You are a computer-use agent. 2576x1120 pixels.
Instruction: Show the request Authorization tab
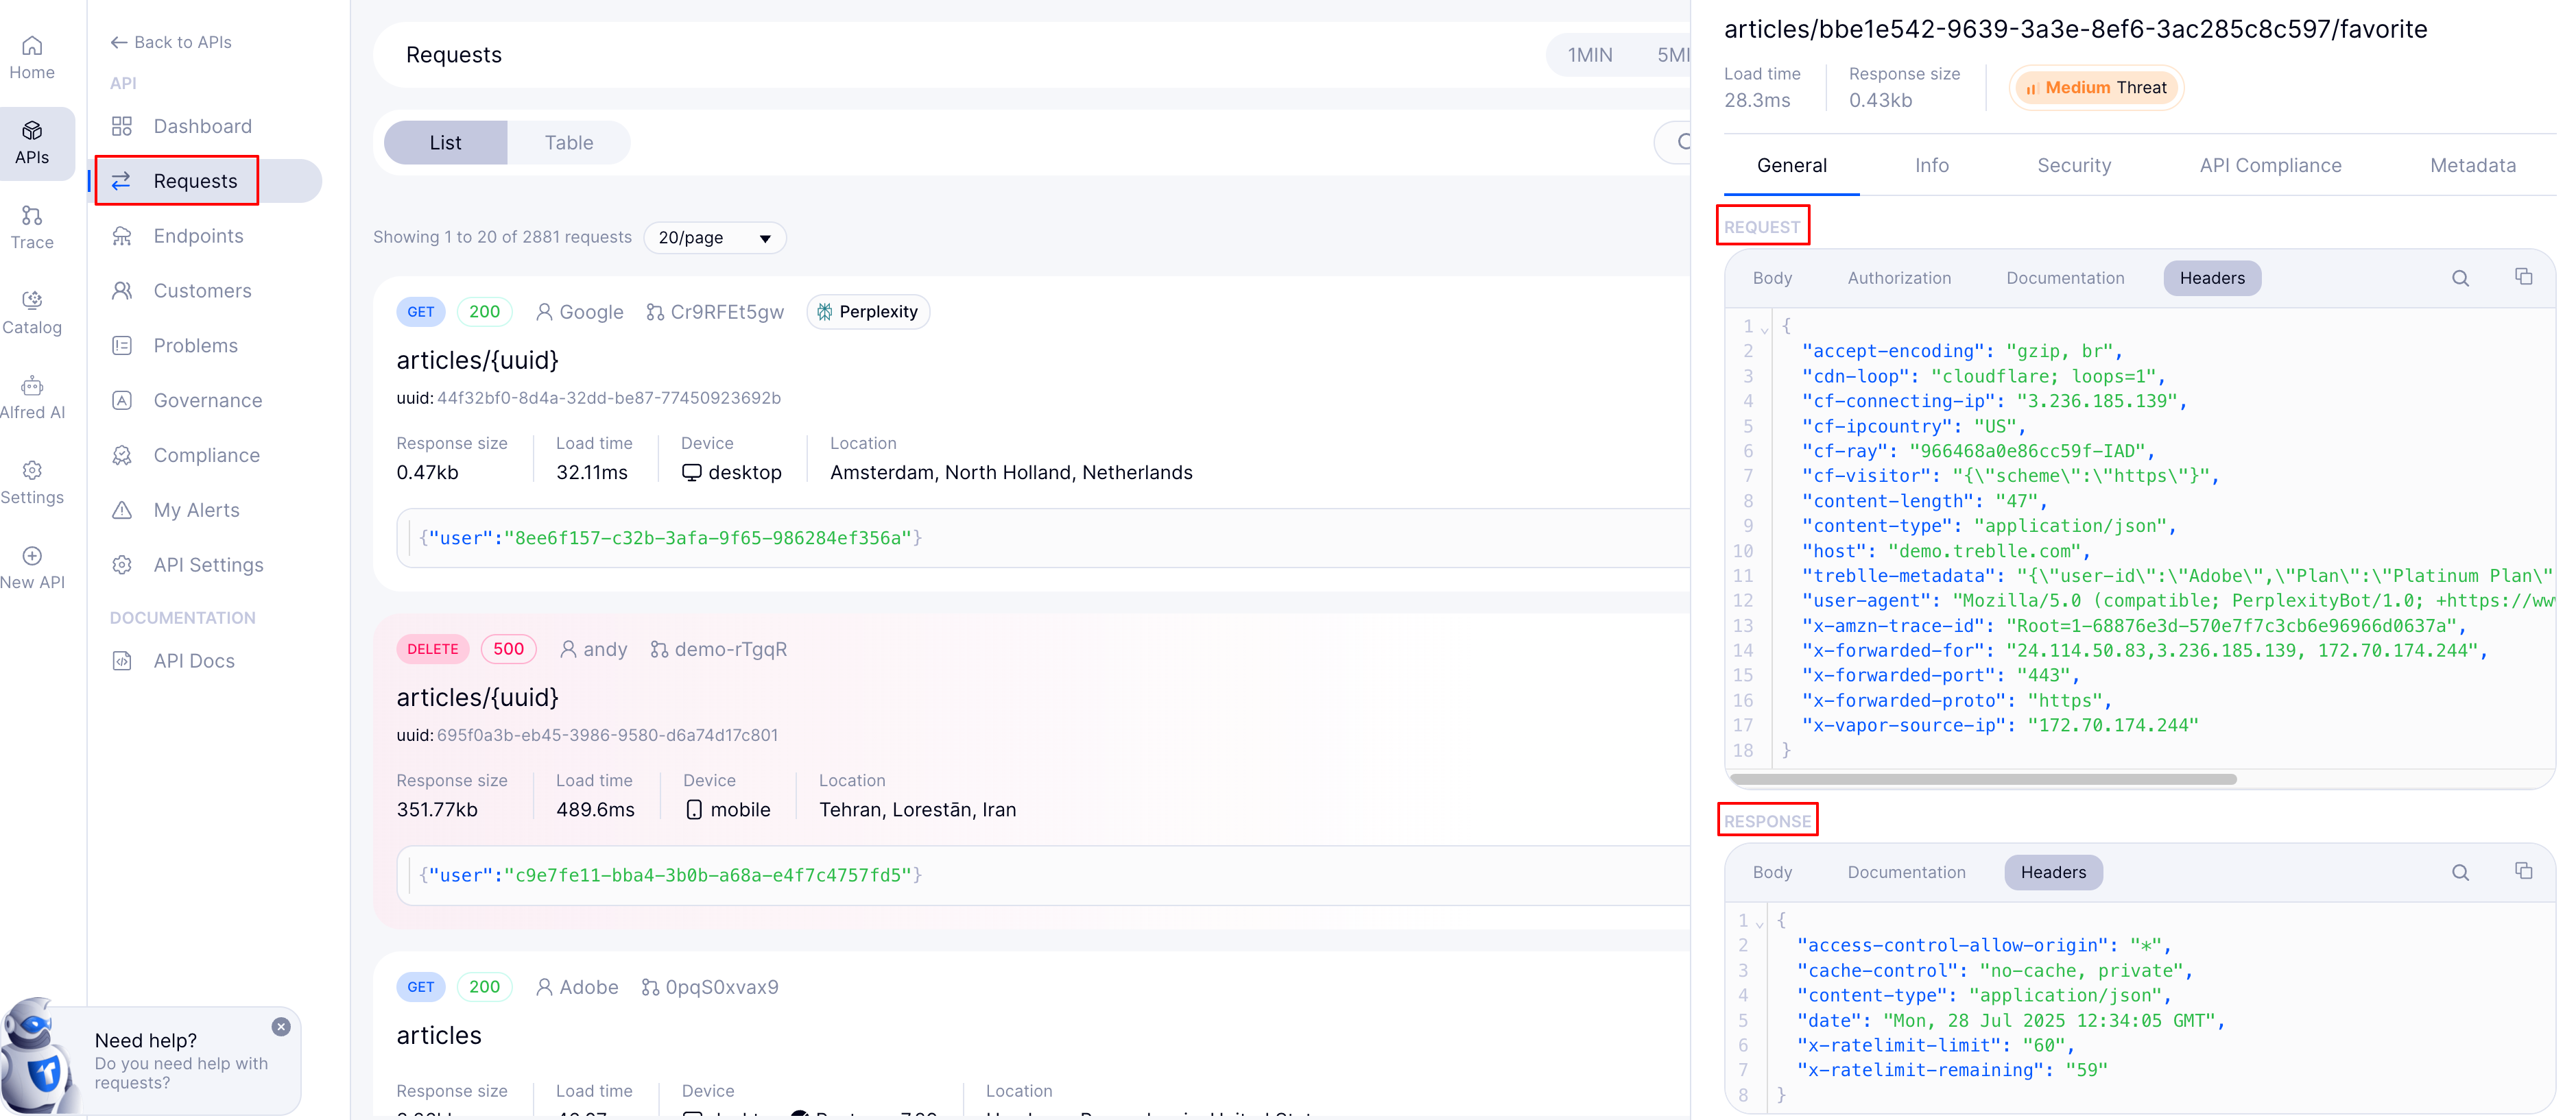click(1899, 279)
